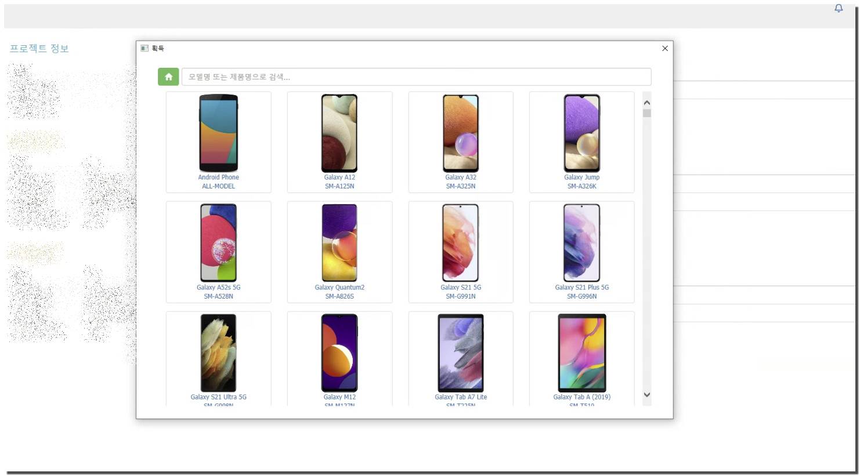Image resolution: width=860 pixels, height=476 pixels.
Task: Click the ALL-MODEL label text
Action: point(218,186)
